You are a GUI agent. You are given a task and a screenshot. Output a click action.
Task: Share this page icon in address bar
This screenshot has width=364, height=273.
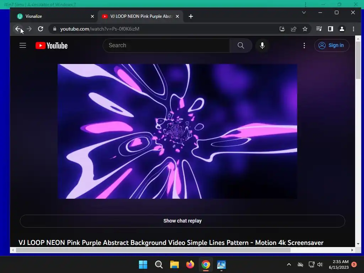tap(293, 29)
